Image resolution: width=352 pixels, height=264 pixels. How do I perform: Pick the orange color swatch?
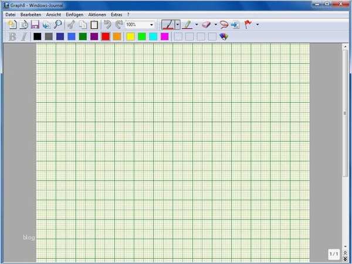click(x=117, y=36)
